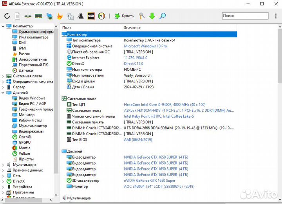Click the green download arrow icon
Viewport: 282px width, 204px height.
(x=152, y=16)
